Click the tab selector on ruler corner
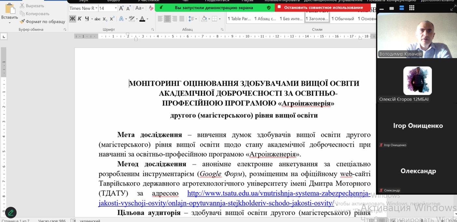This screenshot has height=222, width=457. click(x=4, y=36)
